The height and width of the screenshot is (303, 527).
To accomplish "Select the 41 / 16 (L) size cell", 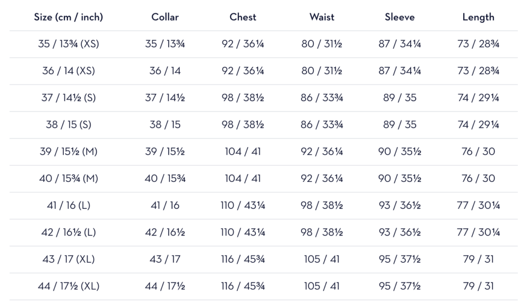I will (x=68, y=205).
